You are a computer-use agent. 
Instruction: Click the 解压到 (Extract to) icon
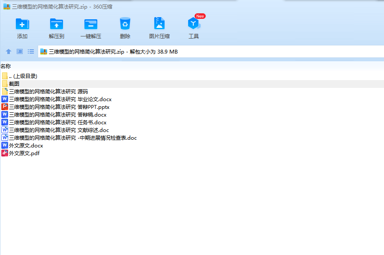(x=57, y=24)
